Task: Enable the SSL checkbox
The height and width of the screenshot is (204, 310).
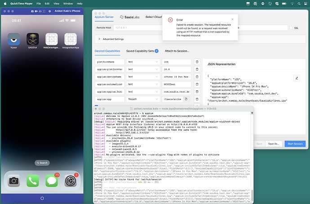Action: tap(291, 28)
